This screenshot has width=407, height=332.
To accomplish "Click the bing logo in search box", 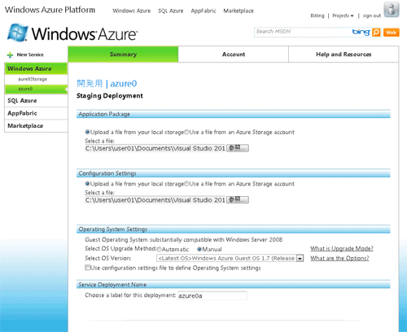I will tap(361, 33).
